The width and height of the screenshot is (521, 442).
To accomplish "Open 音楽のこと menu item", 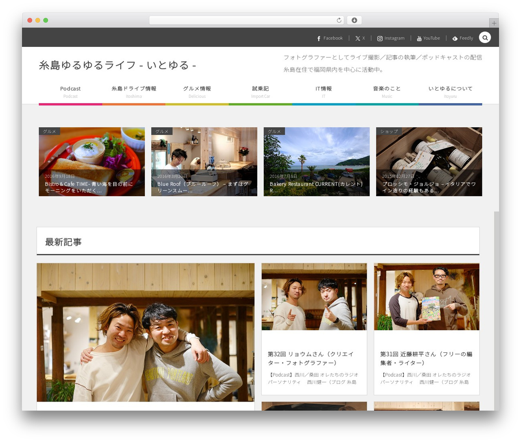I will (387, 92).
